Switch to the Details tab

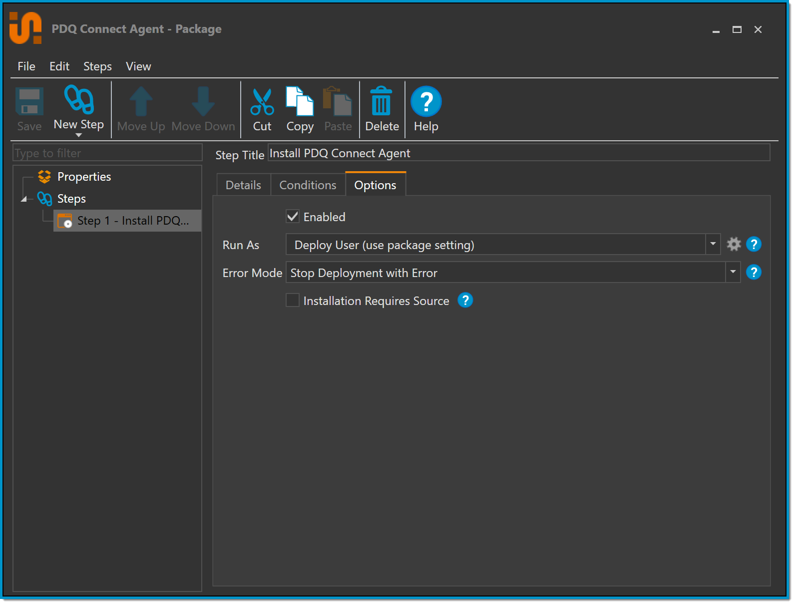pos(244,185)
